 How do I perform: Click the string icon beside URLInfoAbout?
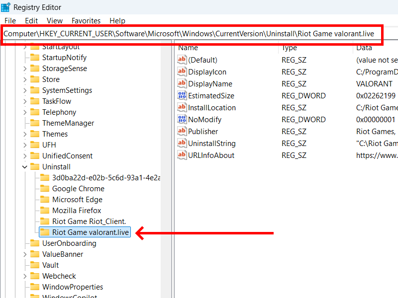coord(182,155)
